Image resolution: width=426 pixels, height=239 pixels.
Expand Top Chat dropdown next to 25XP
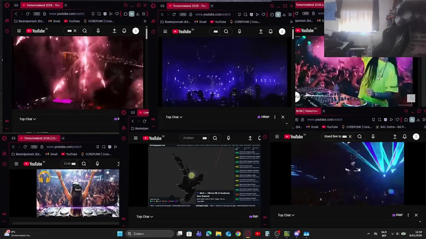(286, 215)
